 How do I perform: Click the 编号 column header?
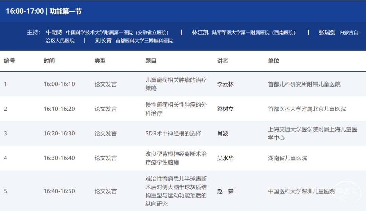(9, 61)
